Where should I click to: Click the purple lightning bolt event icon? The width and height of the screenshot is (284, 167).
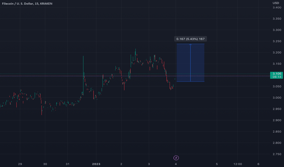coord(176,158)
